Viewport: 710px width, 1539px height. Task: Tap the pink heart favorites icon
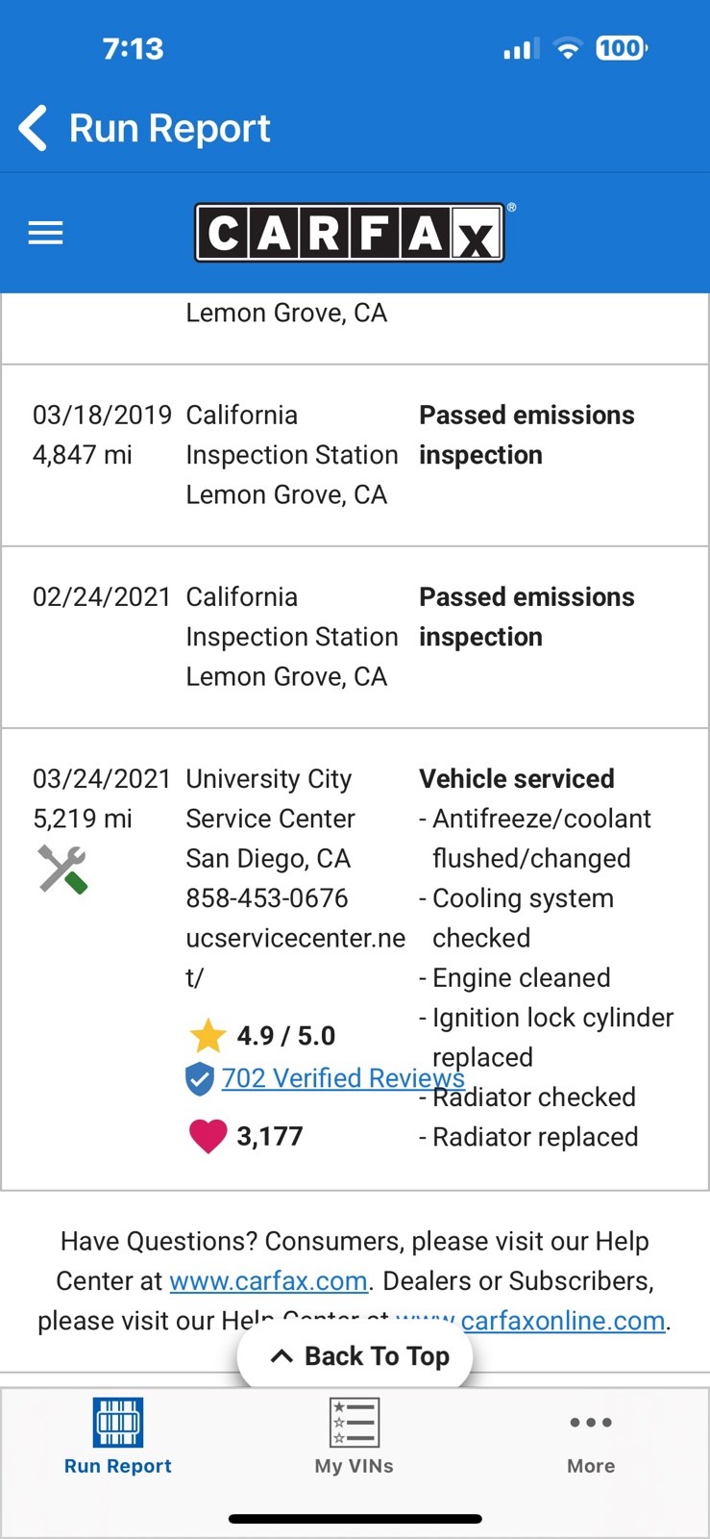click(x=208, y=1136)
